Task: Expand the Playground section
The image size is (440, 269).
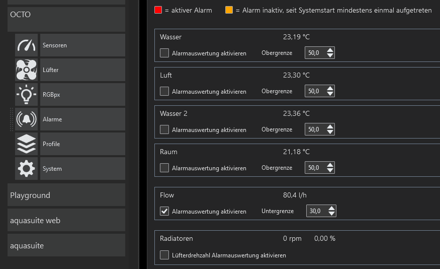Action: [x=66, y=195]
